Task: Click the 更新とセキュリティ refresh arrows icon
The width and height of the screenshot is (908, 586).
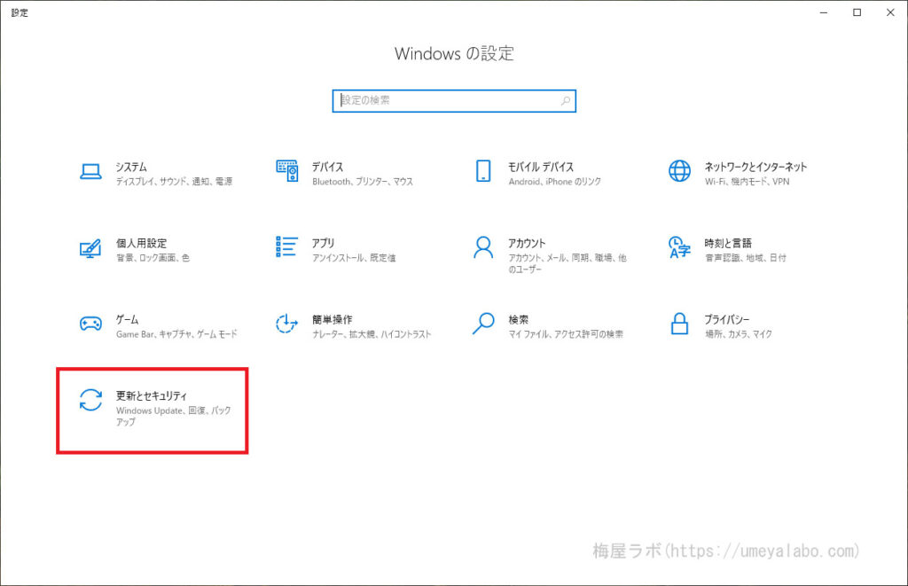Action: click(x=90, y=400)
